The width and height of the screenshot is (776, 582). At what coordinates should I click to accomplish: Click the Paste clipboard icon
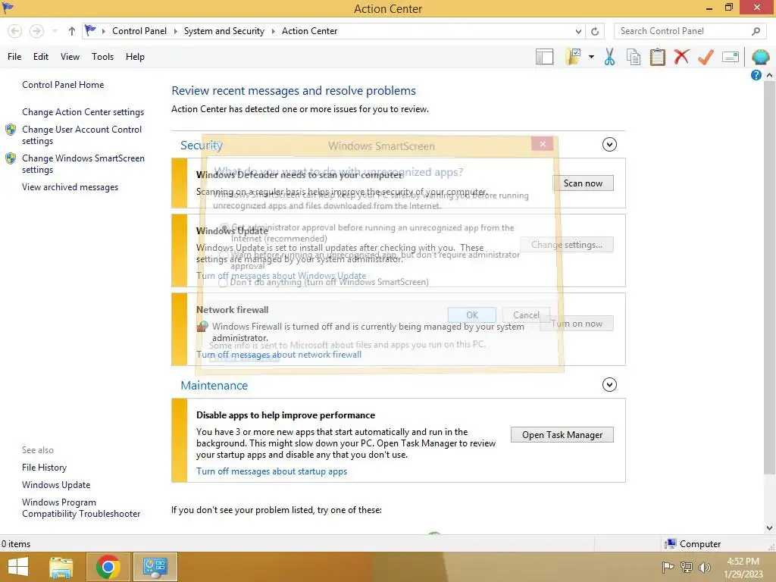coord(657,57)
